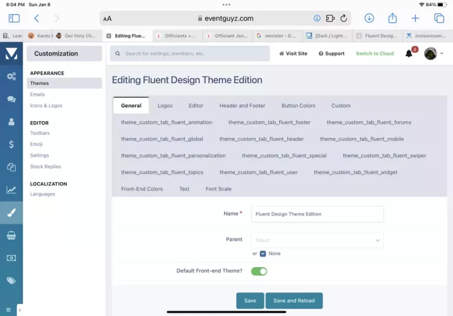Switch to the Officiants browser tab
This screenshot has height=316, width=453.
tap(177, 36)
